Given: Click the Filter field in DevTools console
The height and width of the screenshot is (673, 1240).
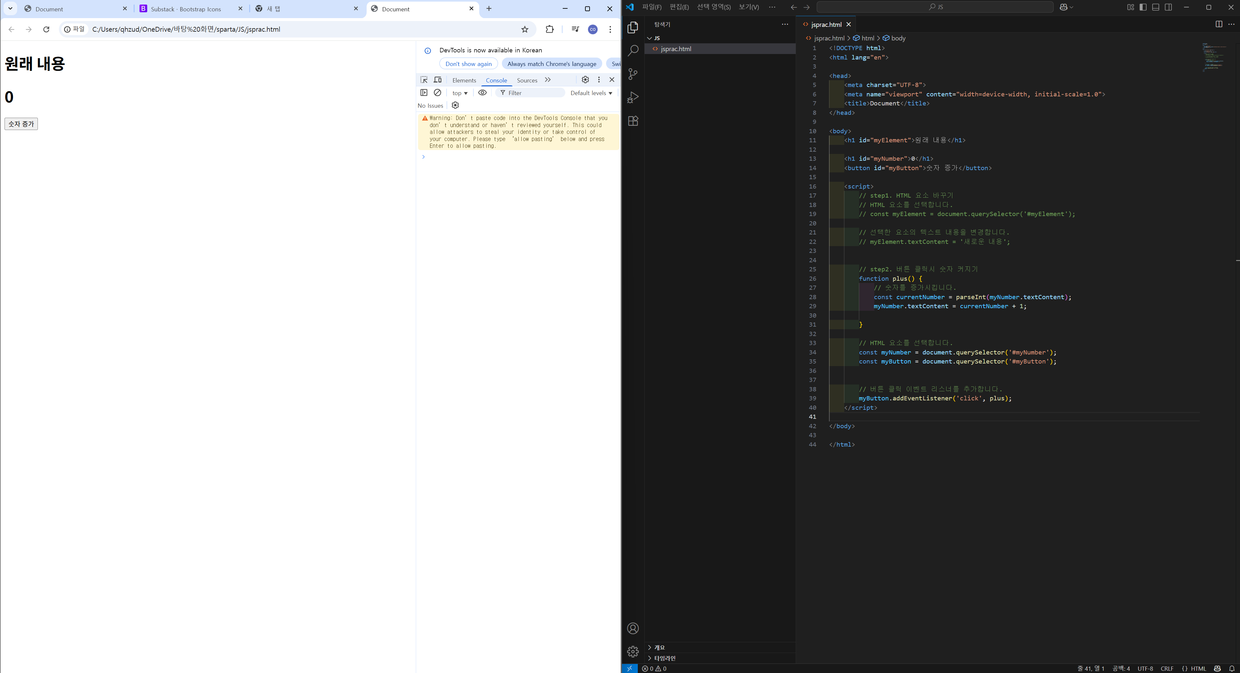Looking at the screenshot, I should tap(530, 93).
